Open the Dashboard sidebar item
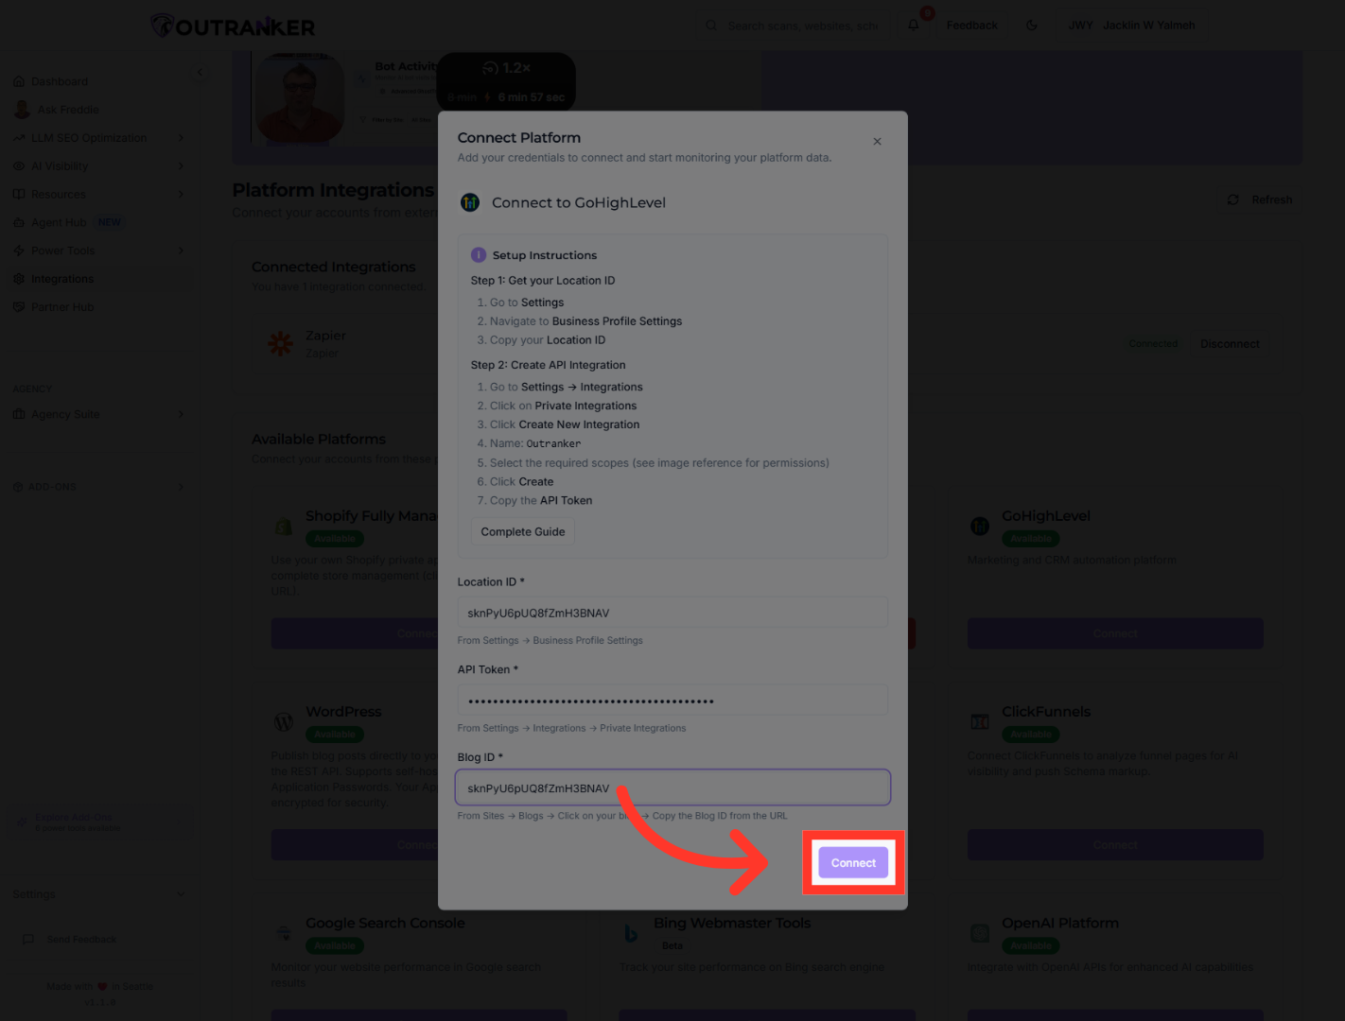 59,81
